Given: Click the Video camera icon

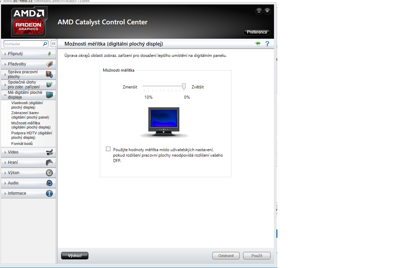Looking at the screenshot, I should pos(49,152).
